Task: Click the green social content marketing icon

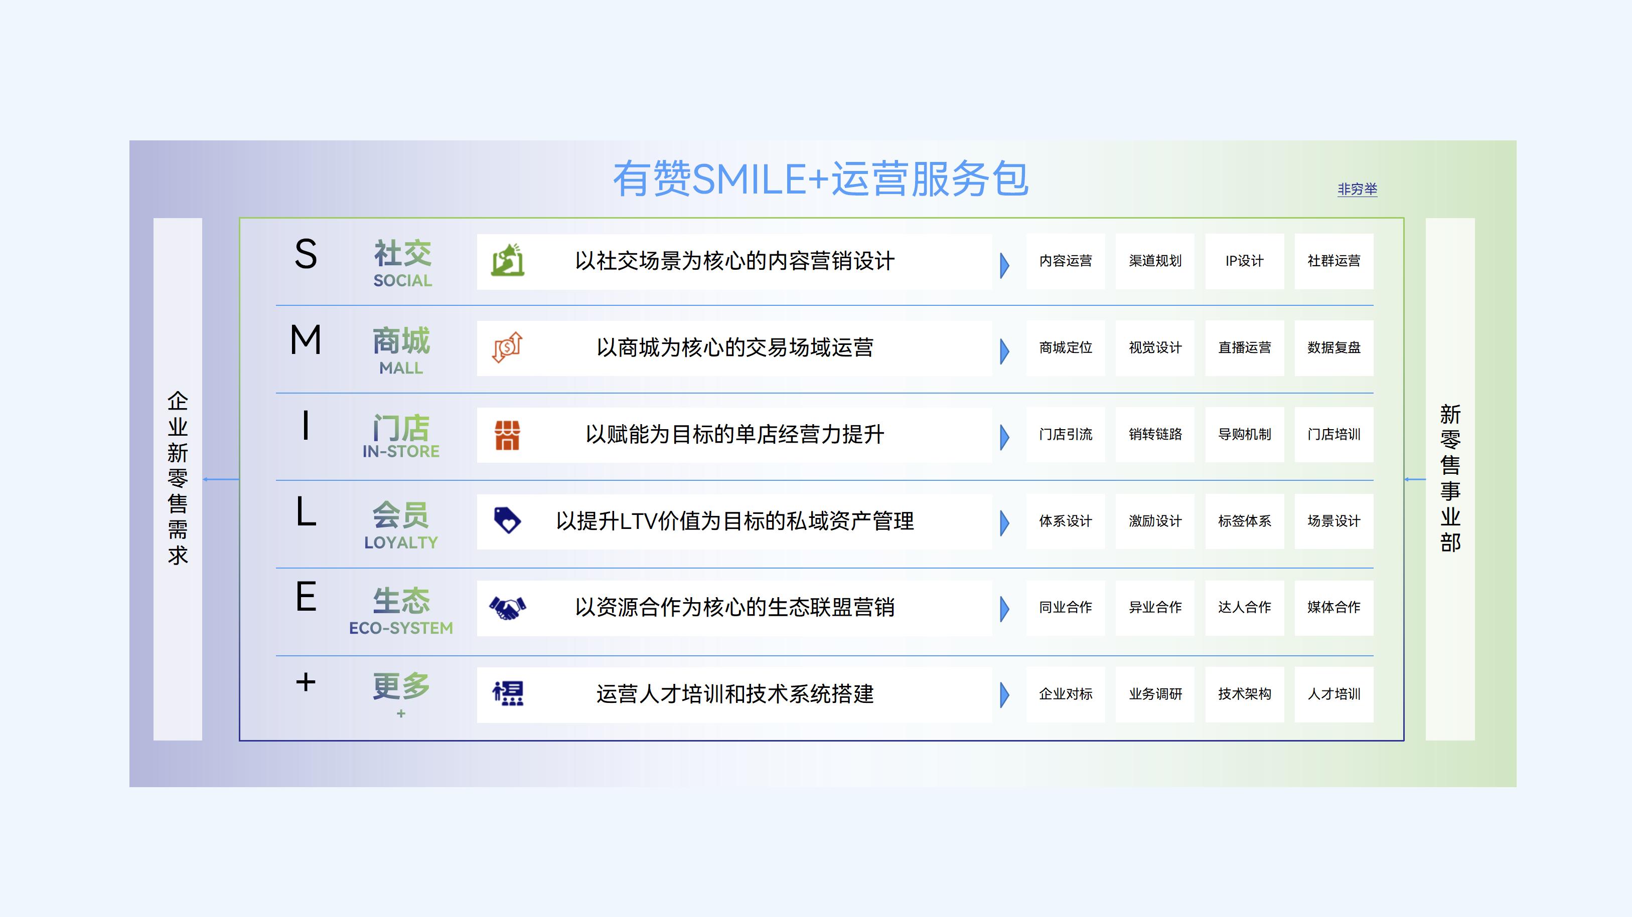Action: 508,260
